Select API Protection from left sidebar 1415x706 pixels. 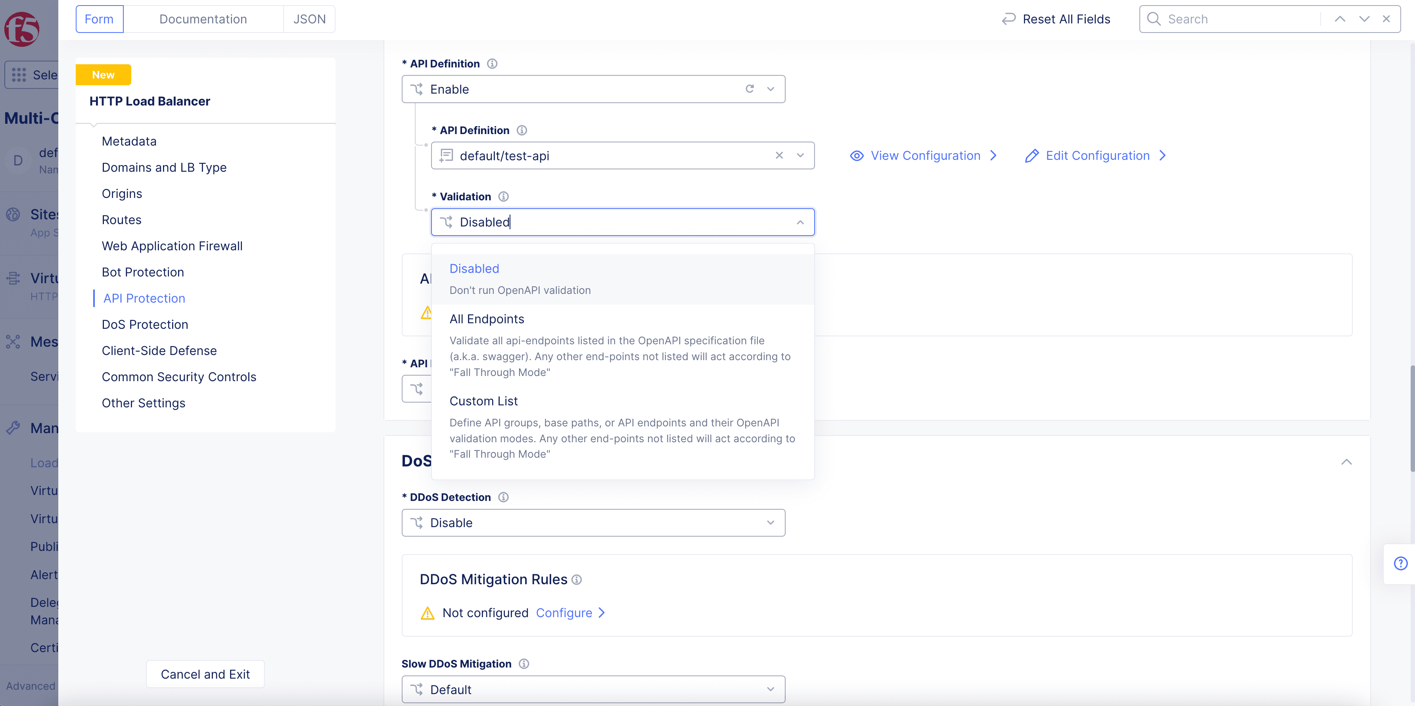click(x=144, y=298)
